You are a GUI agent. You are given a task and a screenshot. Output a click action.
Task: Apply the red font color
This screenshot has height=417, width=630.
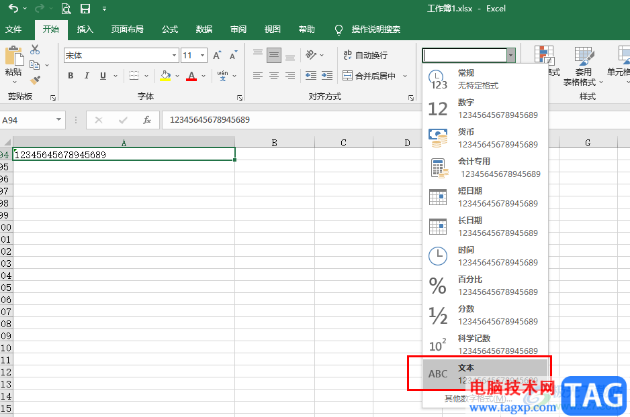pyautogui.click(x=191, y=75)
